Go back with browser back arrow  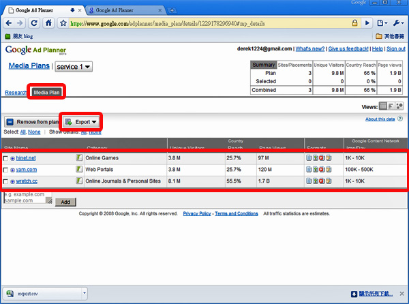click(9, 23)
